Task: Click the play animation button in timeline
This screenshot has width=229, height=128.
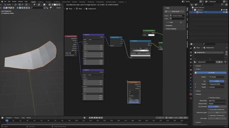Action: tap(97, 118)
